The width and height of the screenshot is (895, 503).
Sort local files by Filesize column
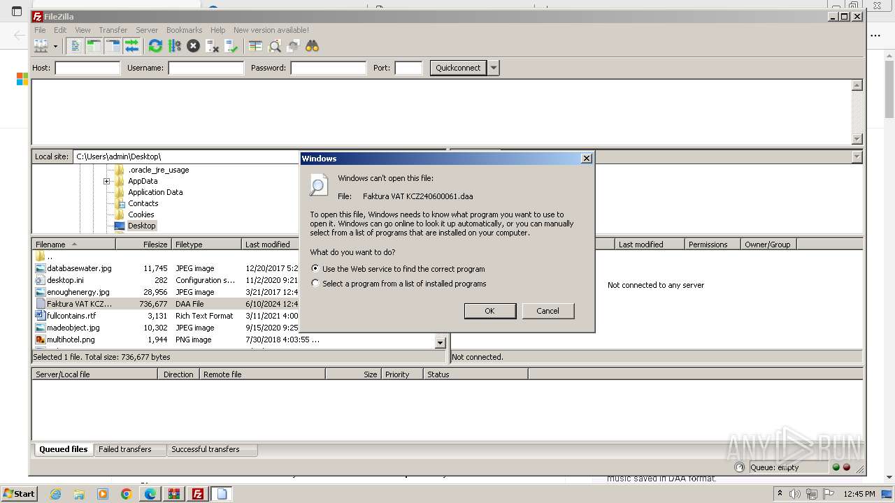coord(143,245)
